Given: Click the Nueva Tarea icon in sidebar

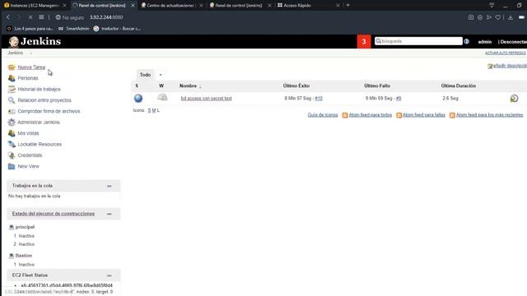Looking at the screenshot, I should click(x=12, y=67).
